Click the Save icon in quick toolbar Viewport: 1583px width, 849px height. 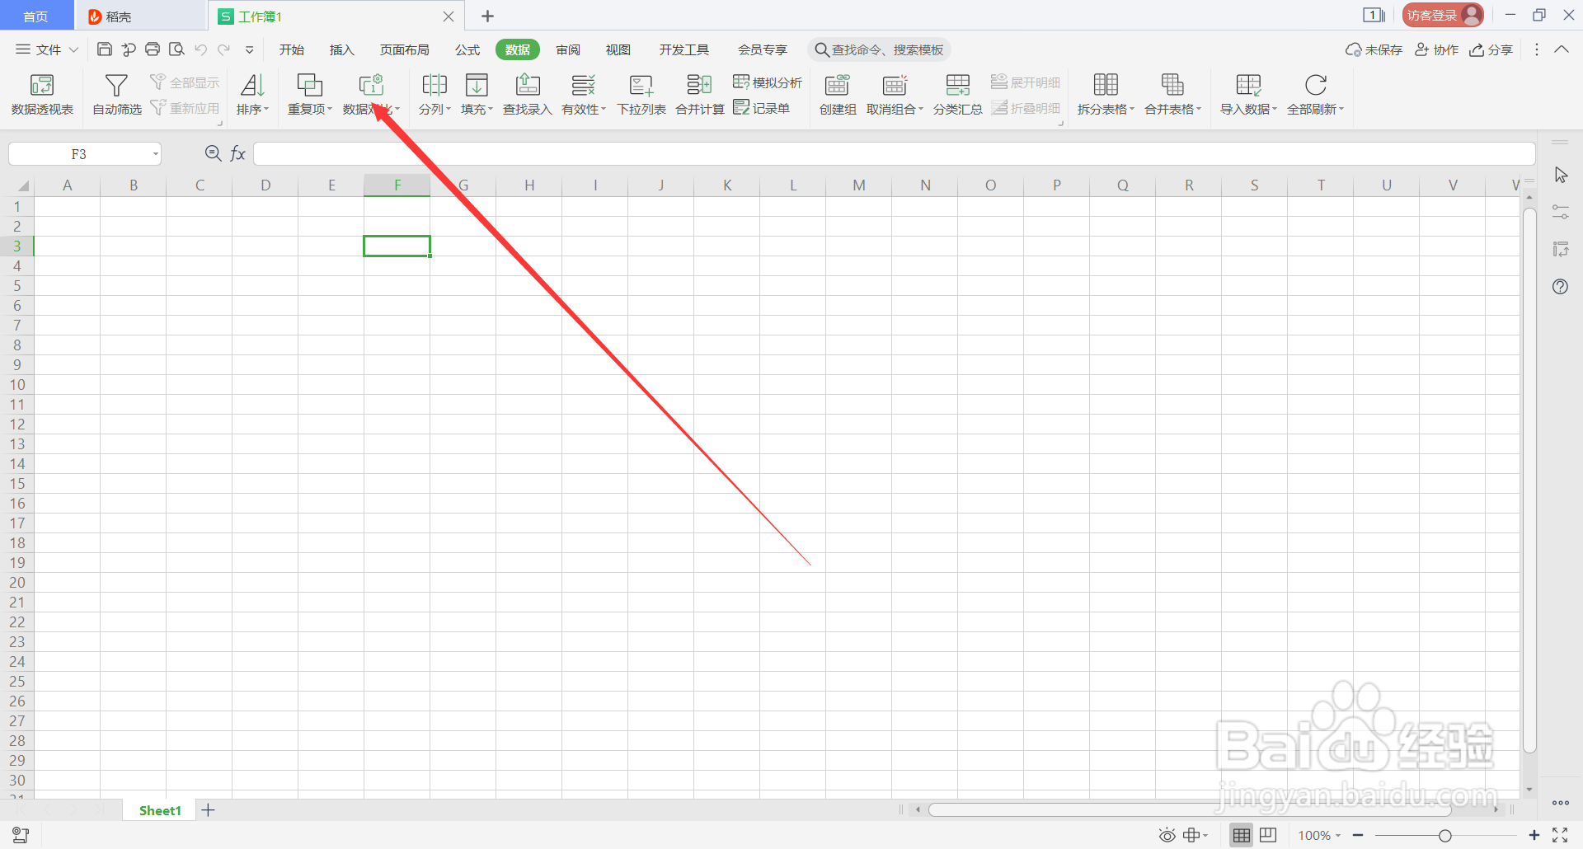[105, 49]
